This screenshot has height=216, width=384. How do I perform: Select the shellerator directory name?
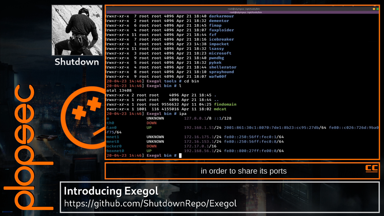[222, 67]
